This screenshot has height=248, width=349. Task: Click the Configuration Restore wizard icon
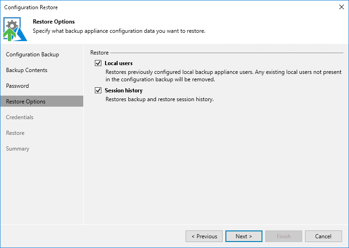[x=14, y=29]
